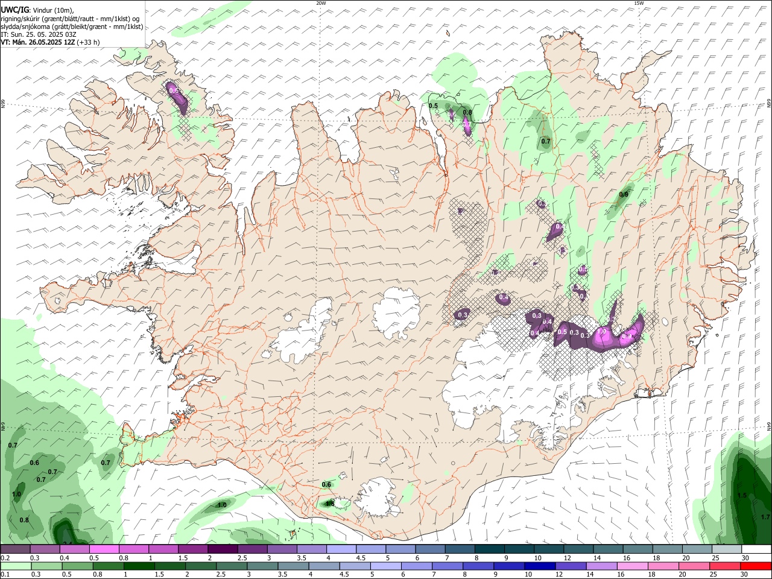Click the '0.2' label in the snow legend

pyautogui.click(x=5, y=558)
